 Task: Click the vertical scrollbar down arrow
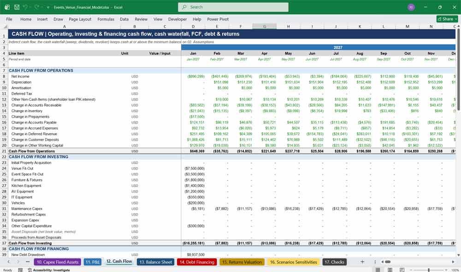[x=458, y=255]
